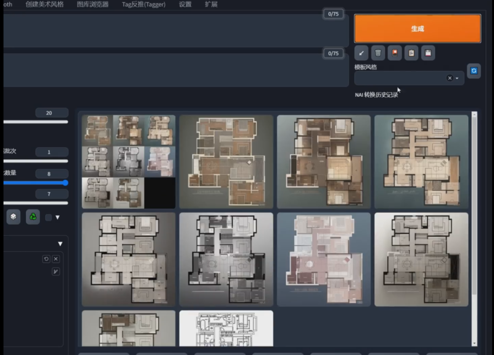Image resolution: width=494 pixels, height=355 pixels.
Task: Click the circular reset arrow in the image panel
Action: pos(46,259)
